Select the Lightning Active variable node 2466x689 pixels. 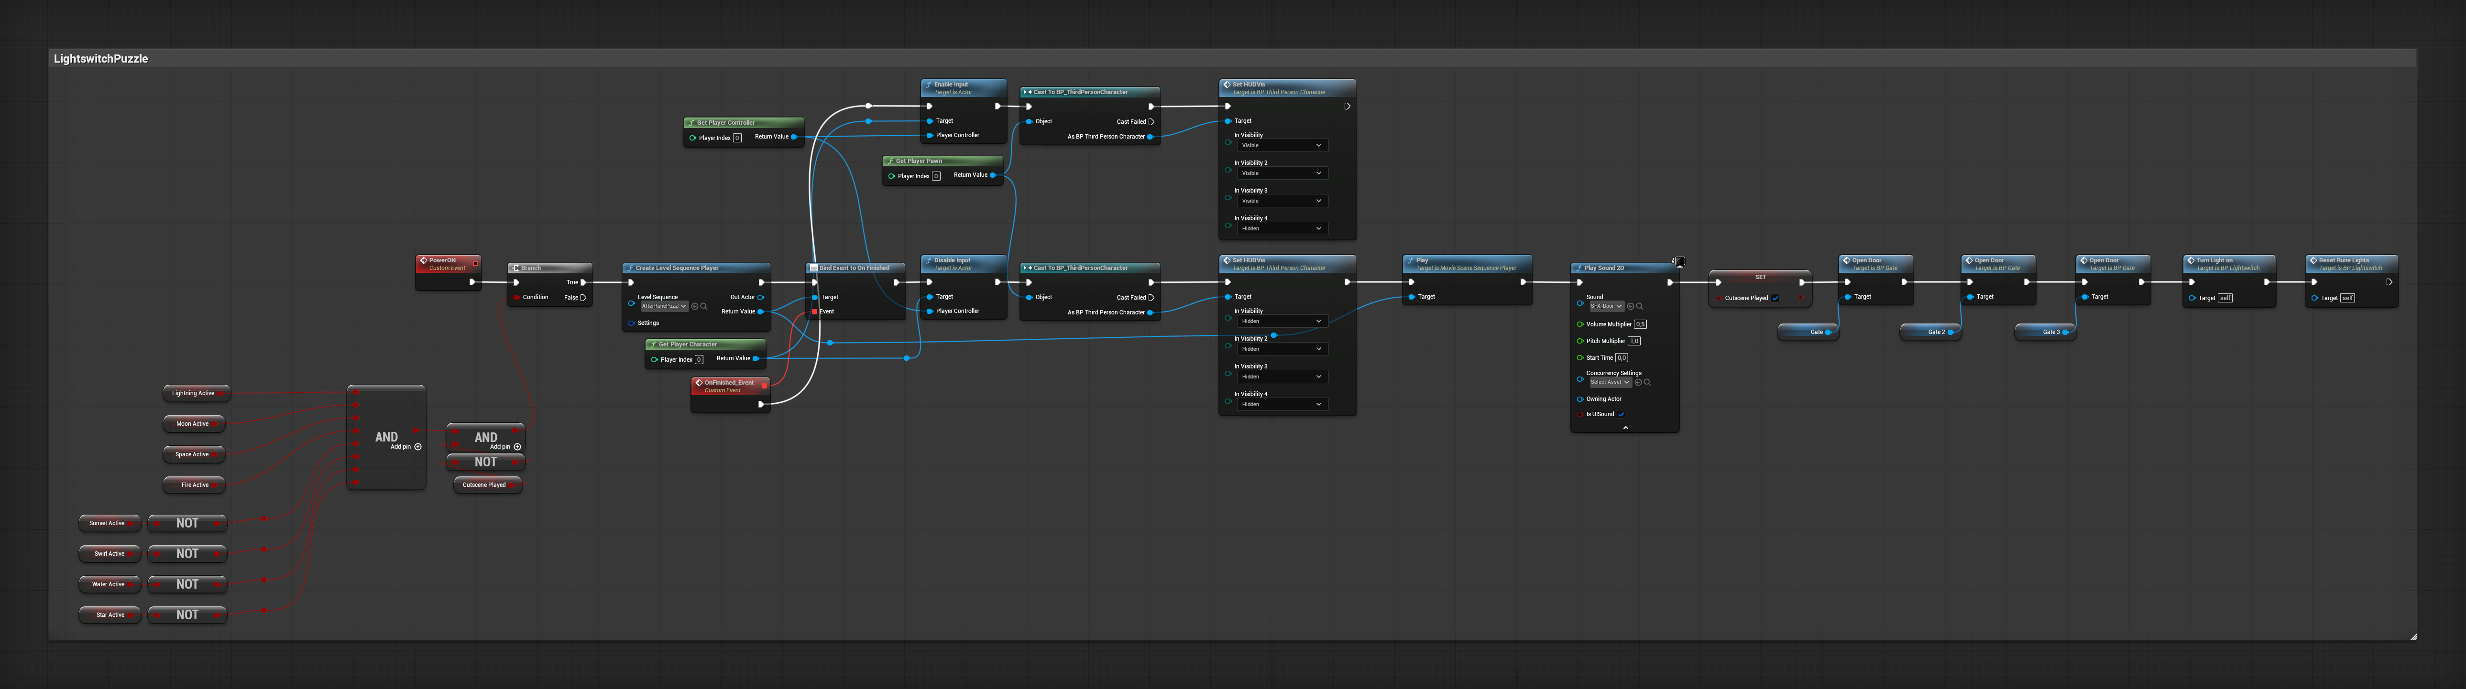tap(196, 393)
